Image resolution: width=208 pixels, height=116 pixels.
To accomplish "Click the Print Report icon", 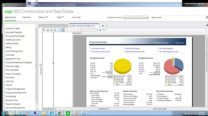I will (x=51, y=30).
